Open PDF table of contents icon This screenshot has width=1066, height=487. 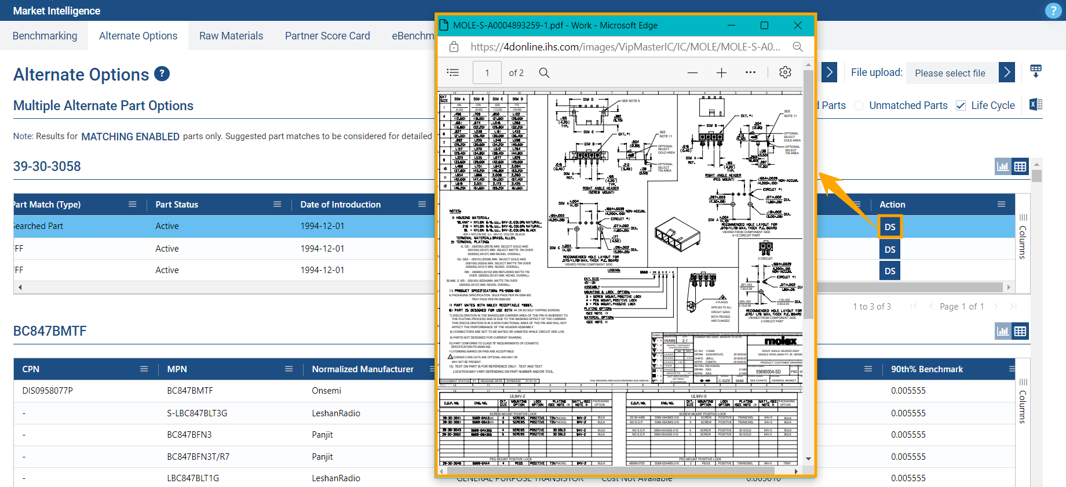click(x=453, y=72)
